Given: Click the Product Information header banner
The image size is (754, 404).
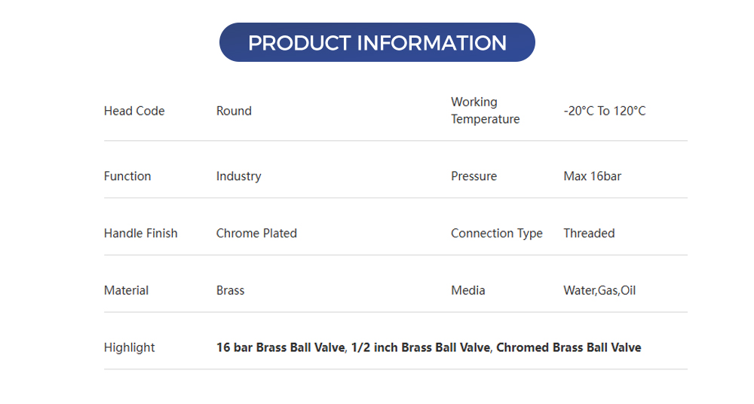Looking at the screenshot, I should coord(377,43).
